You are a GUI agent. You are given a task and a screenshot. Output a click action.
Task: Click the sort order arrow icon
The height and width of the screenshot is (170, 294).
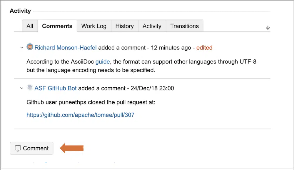pyautogui.click(x=268, y=28)
